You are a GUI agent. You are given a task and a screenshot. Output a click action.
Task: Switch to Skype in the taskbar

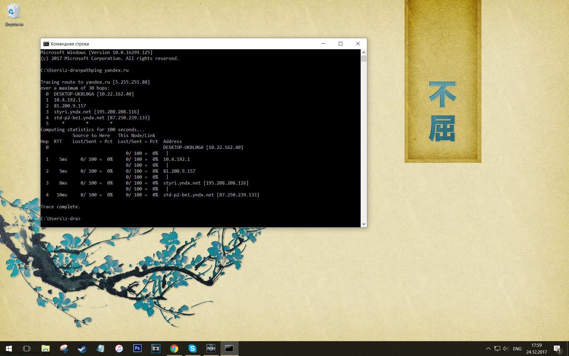pyautogui.click(x=192, y=349)
